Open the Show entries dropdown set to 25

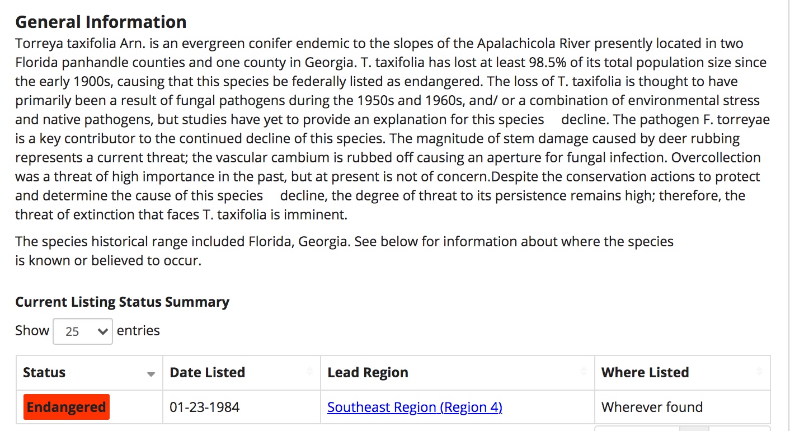83,331
